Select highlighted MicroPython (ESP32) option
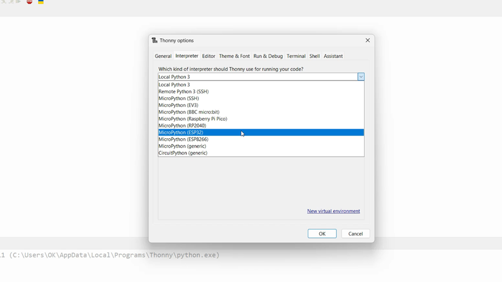The height and width of the screenshot is (282, 502). tap(261, 132)
